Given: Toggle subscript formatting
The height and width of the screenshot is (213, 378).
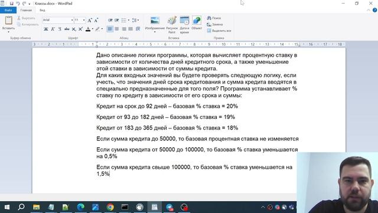Looking at the screenshot, I should 74,29.
